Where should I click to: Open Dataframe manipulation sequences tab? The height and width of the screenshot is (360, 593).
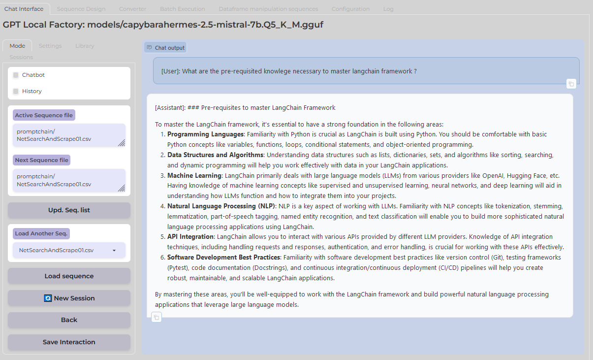pyautogui.click(x=268, y=9)
